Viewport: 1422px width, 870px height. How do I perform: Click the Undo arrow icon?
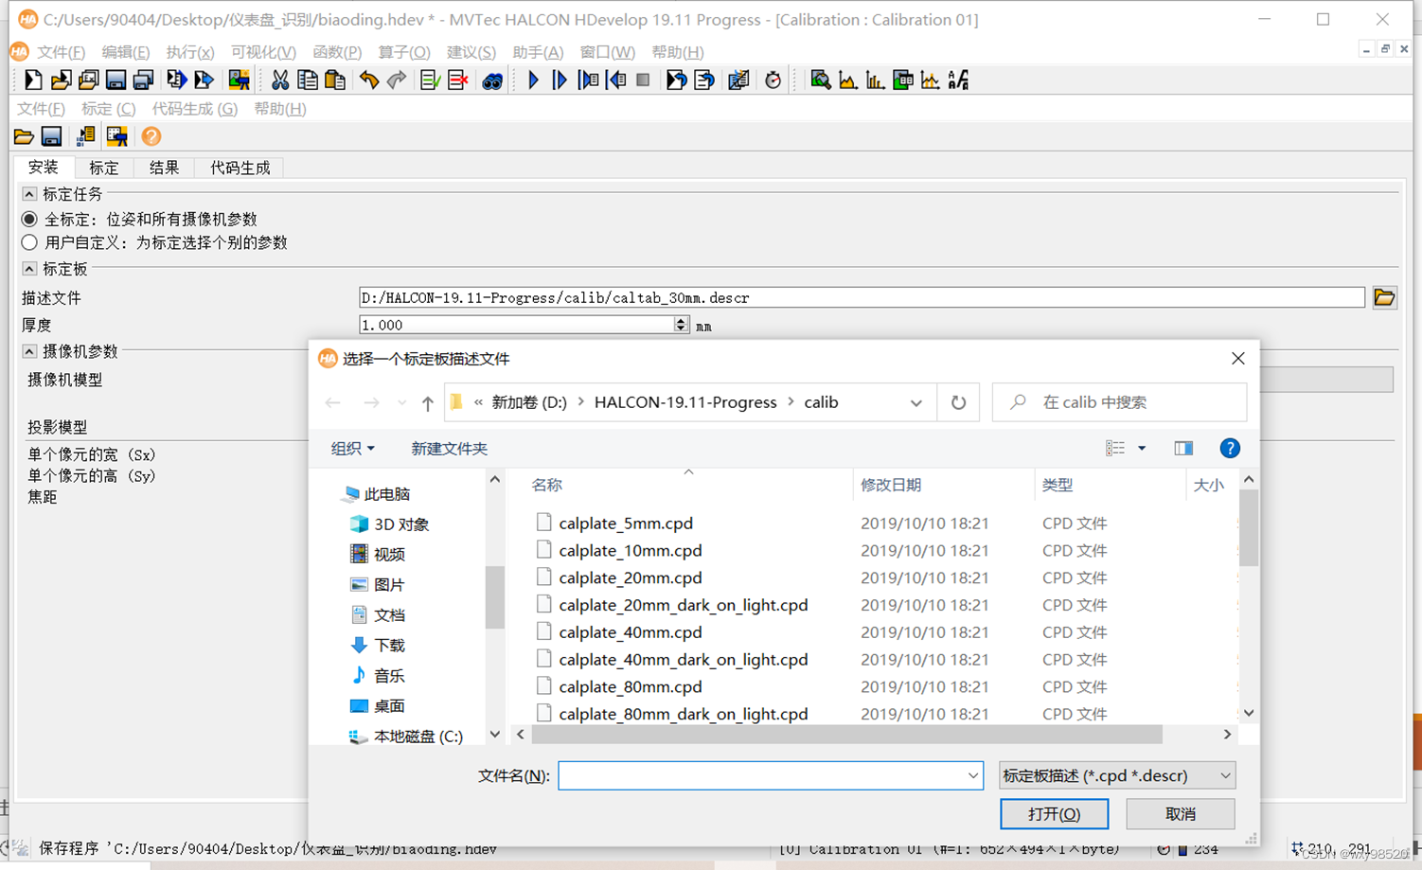pos(369,80)
